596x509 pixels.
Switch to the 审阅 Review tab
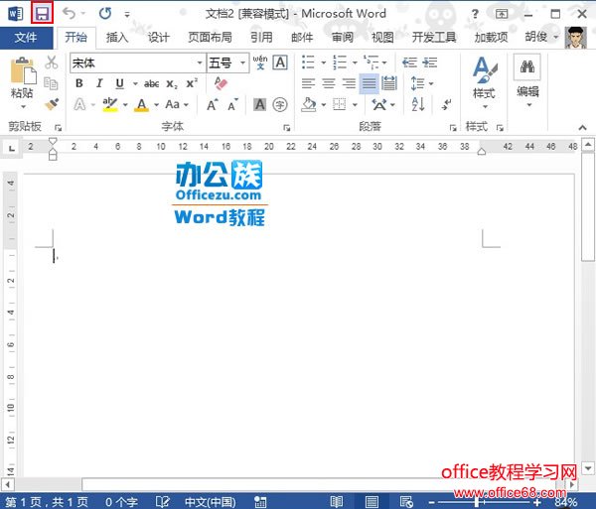[x=343, y=37]
